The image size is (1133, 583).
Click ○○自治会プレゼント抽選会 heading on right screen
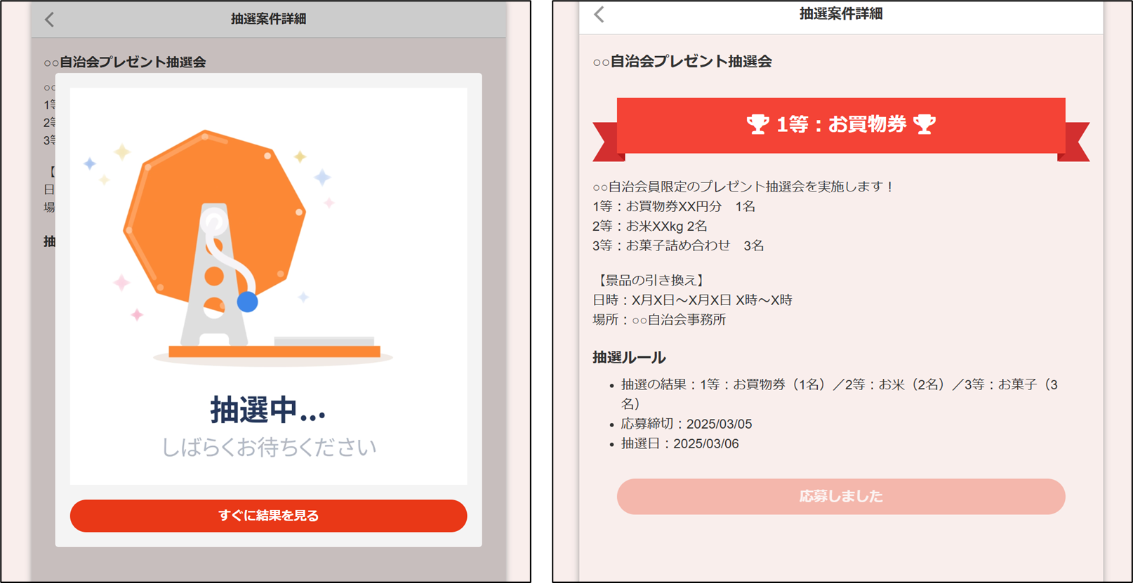coord(682,62)
